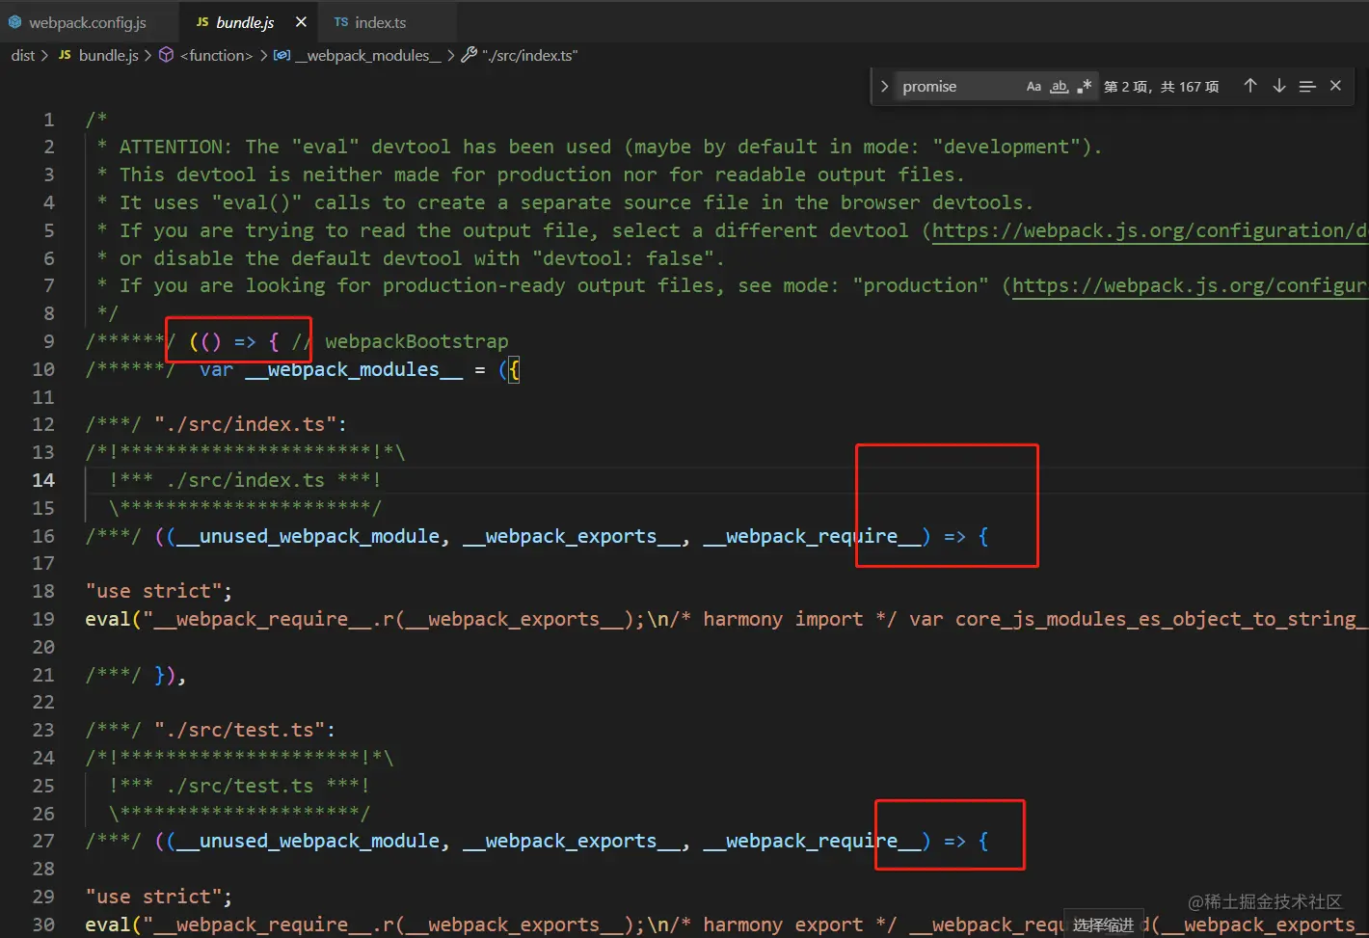
Task: Open the "./src/index.ts" breadcrumb
Action: (529, 56)
